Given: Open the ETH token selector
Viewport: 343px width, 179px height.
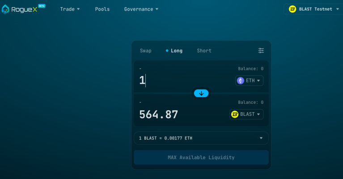Looking at the screenshot, I should [250, 81].
